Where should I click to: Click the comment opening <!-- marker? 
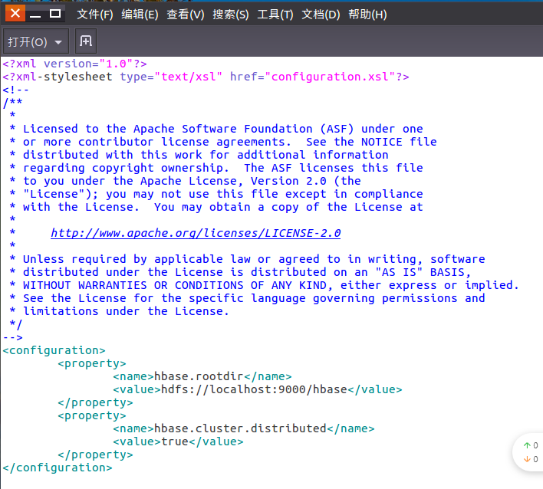15,90
